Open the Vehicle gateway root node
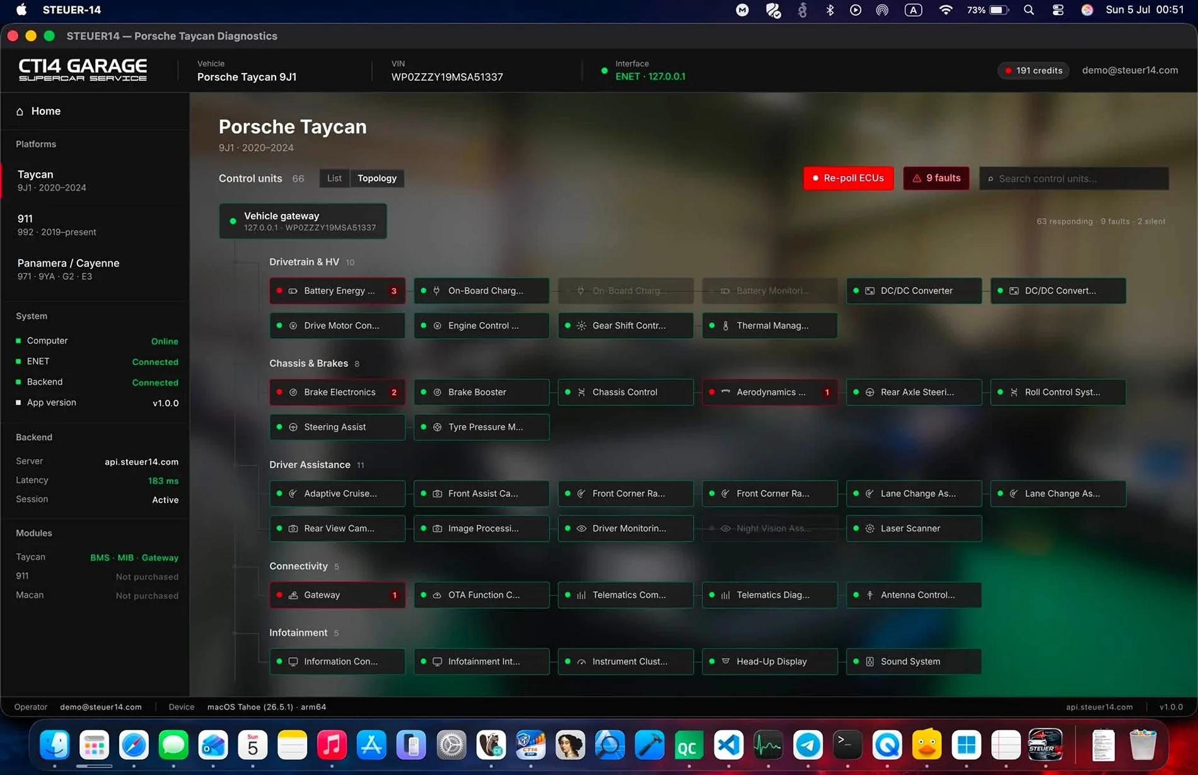The height and width of the screenshot is (775, 1198). coord(303,221)
